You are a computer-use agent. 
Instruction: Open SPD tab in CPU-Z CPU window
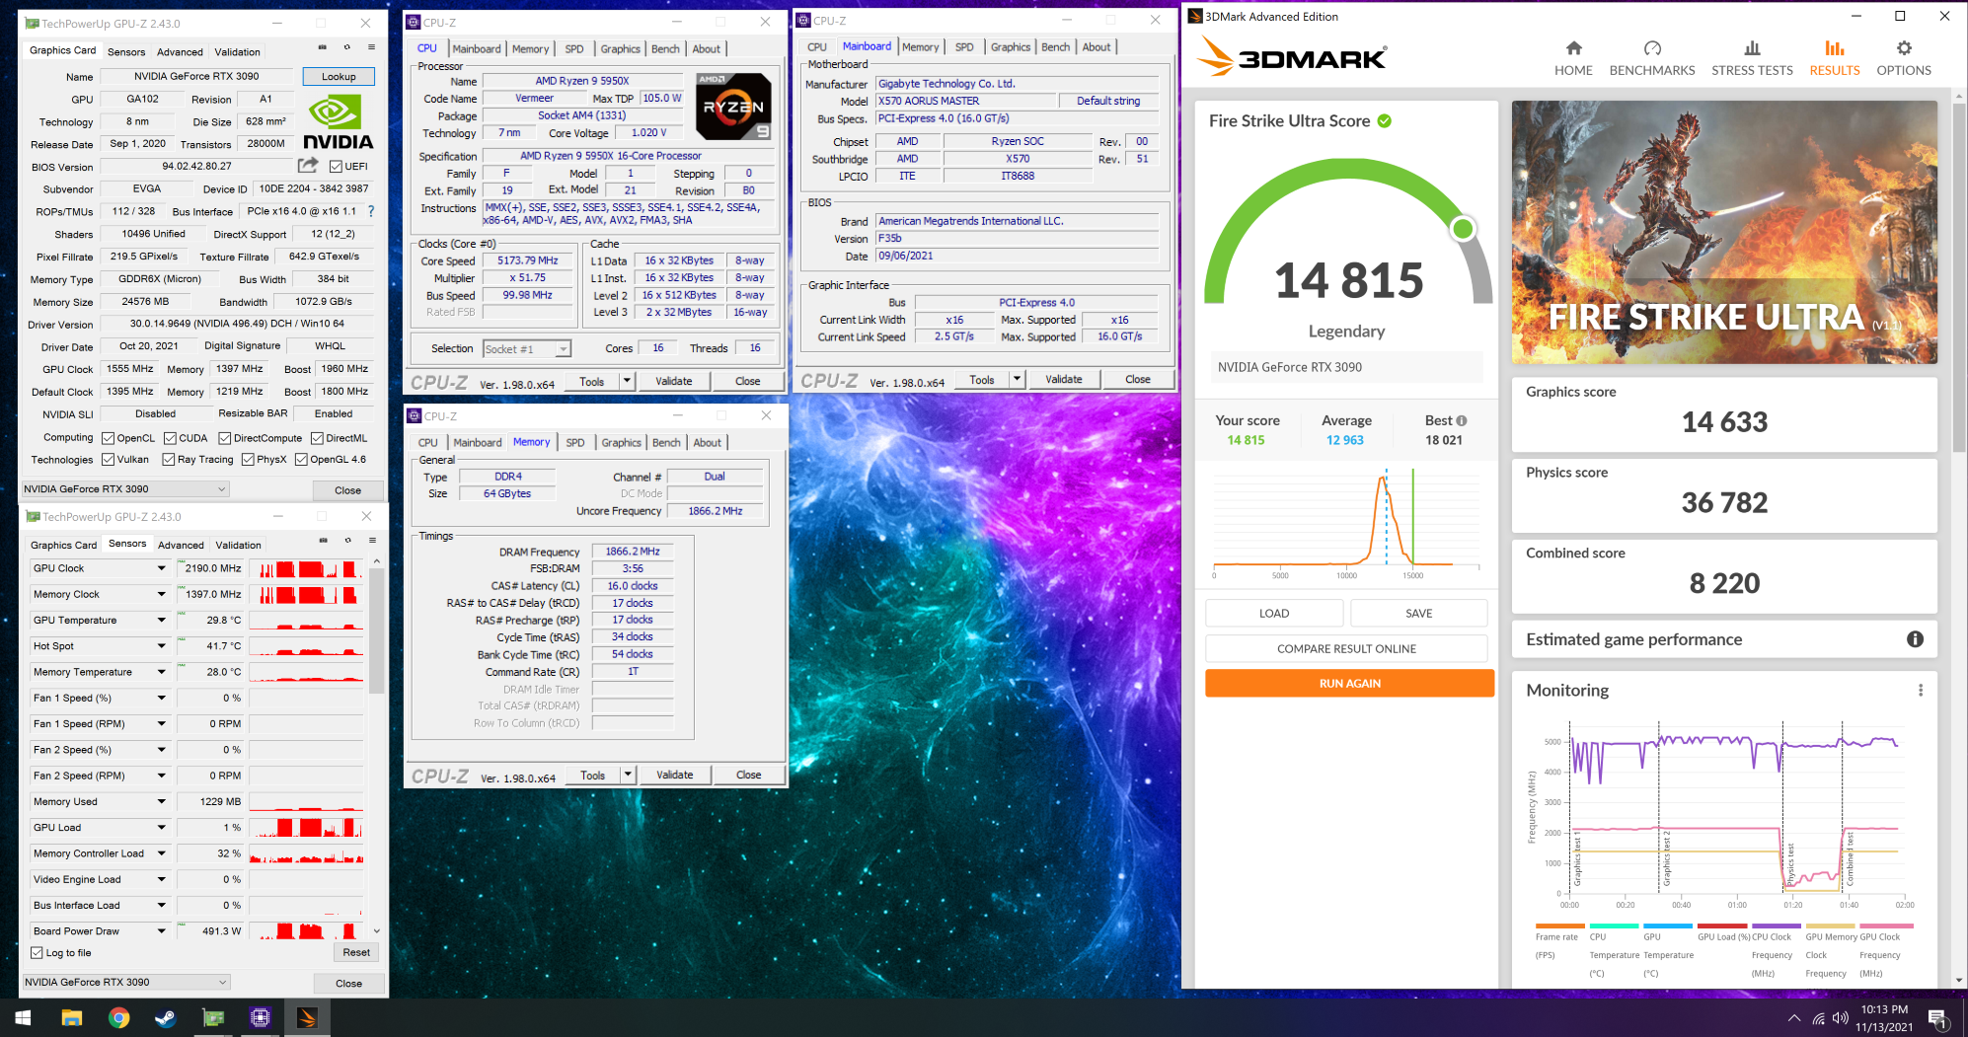tap(573, 48)
